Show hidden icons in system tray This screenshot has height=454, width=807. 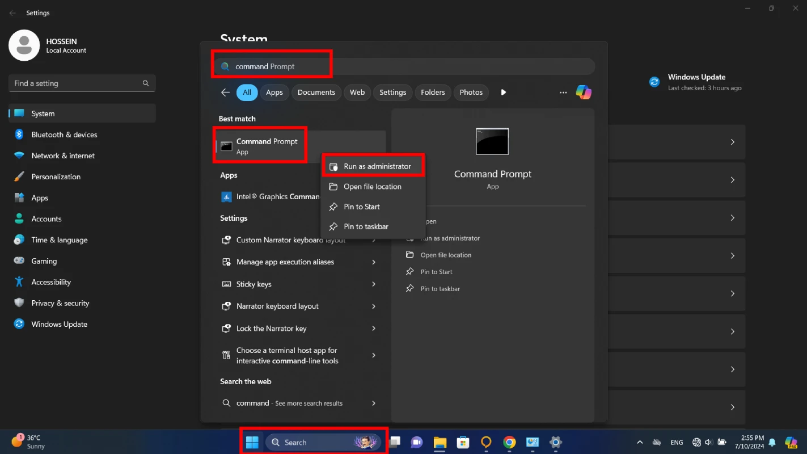point(640,442)
